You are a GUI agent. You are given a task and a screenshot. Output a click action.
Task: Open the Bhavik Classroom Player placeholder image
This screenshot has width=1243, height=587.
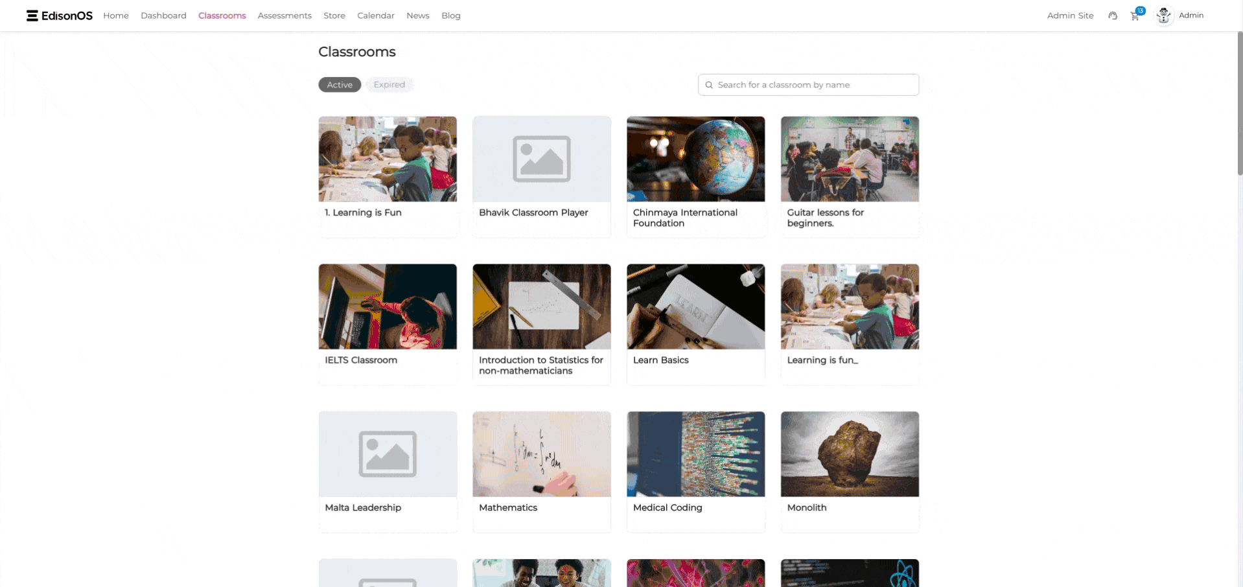[542, 159]
